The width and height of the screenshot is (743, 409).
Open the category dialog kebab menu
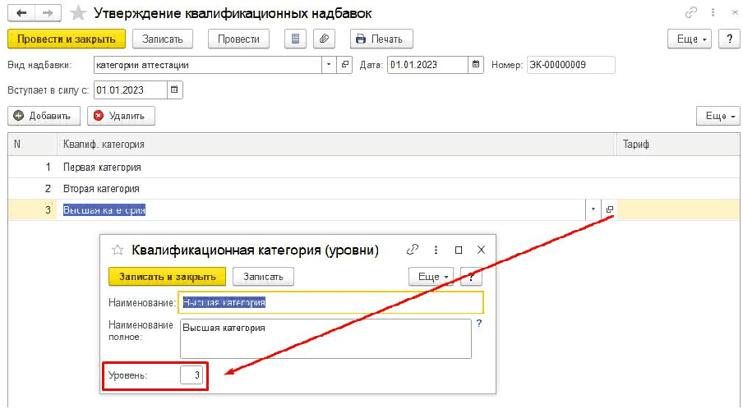click(436, 250)
